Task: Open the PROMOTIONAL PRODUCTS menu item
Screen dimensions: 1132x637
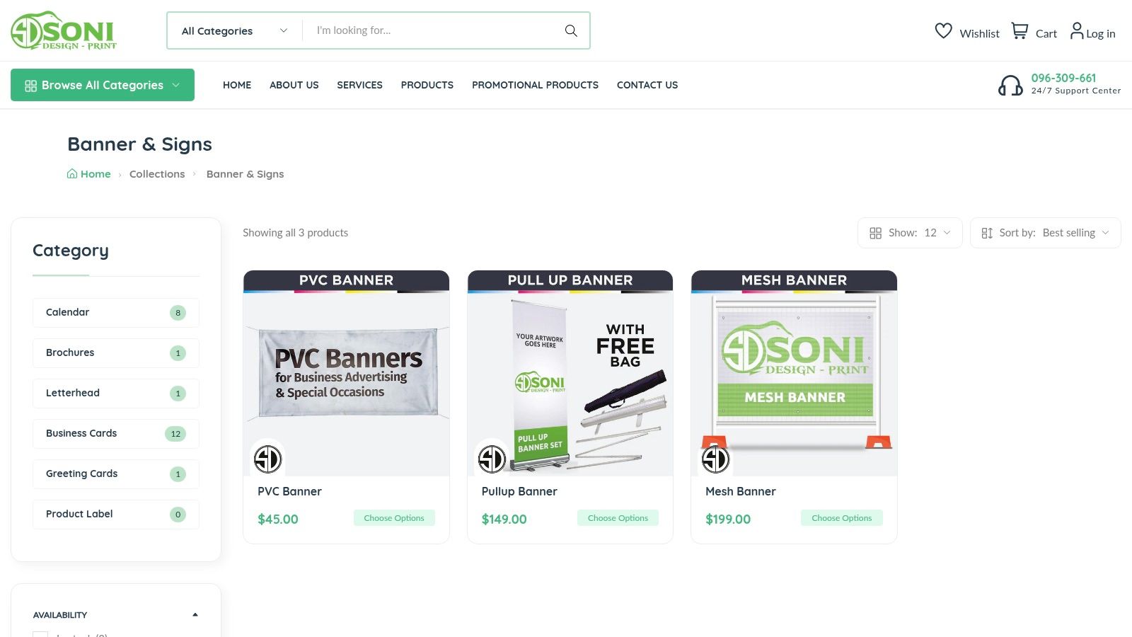Action: [535, 85]
